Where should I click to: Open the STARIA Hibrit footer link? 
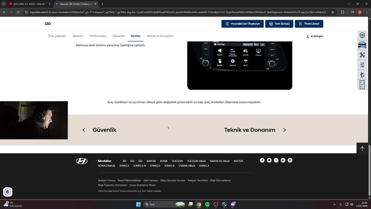point(187,166)
